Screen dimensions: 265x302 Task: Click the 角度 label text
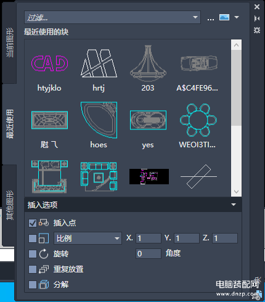click(173, 253)
